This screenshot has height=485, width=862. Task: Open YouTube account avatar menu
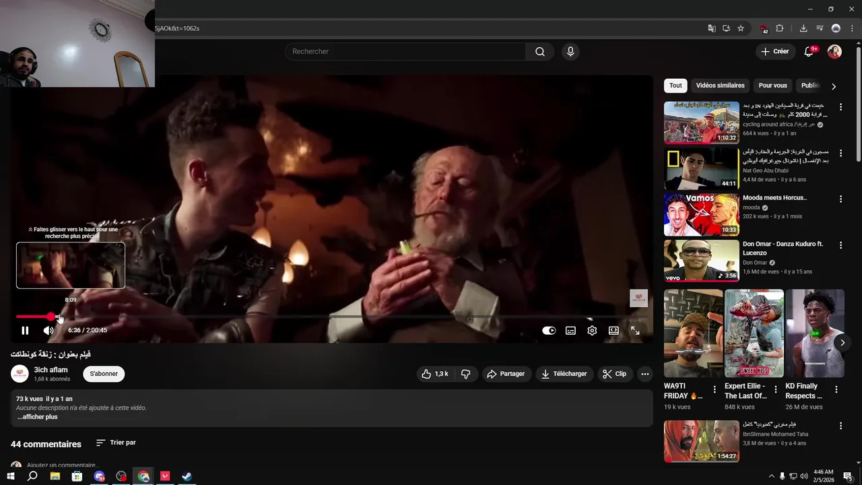[x=834, y=52]
